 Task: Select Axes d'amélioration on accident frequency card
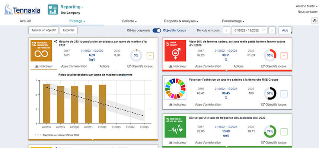pos(208,142)
